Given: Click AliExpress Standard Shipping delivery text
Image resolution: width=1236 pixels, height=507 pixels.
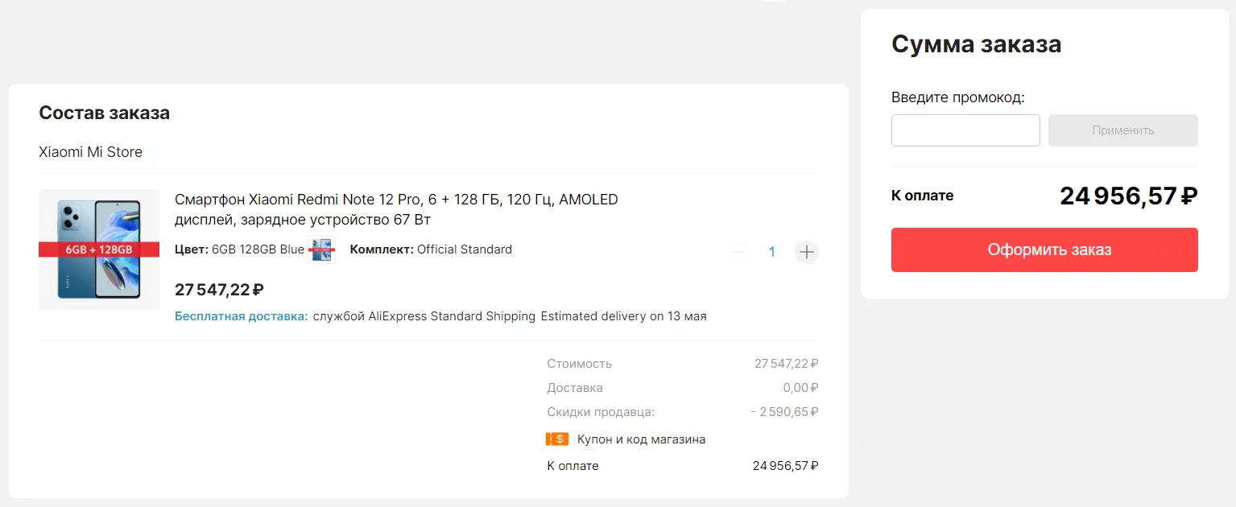Looking at the screenshot, I should coord(424,316).
